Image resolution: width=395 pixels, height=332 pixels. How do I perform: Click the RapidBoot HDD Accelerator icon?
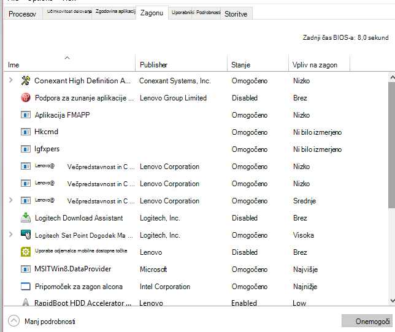(26, 302)
